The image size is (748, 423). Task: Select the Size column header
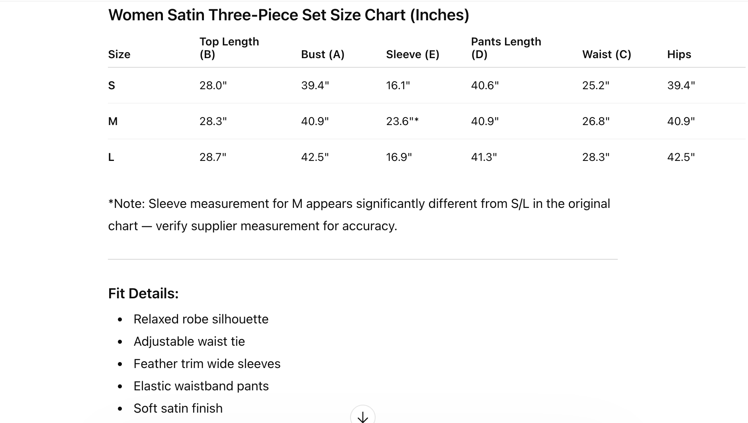(x=119, y=54)
